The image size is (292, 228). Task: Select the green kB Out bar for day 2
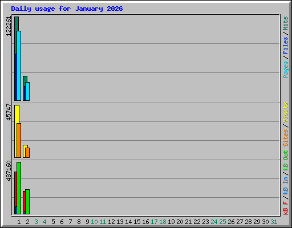pyautogui.click(x=27, y=202)
